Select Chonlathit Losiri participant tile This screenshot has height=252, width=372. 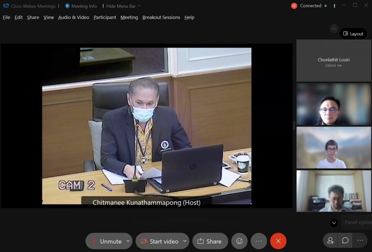click(333, 61)
